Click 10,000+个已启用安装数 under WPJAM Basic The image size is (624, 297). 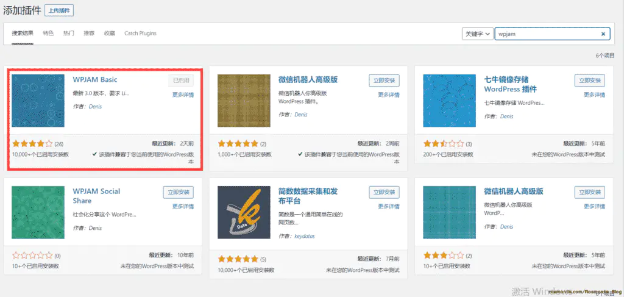pos(40,154)
